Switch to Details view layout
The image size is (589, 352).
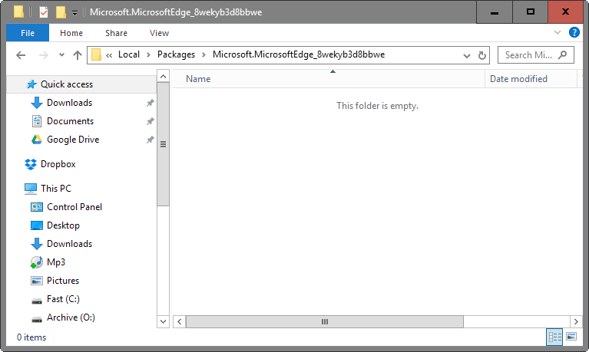pyautogui.click(x=554, y=337)
